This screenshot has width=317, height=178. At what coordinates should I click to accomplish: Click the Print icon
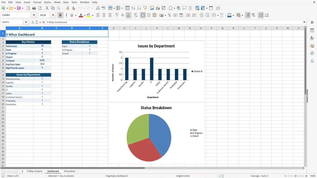tap(34, 8)
